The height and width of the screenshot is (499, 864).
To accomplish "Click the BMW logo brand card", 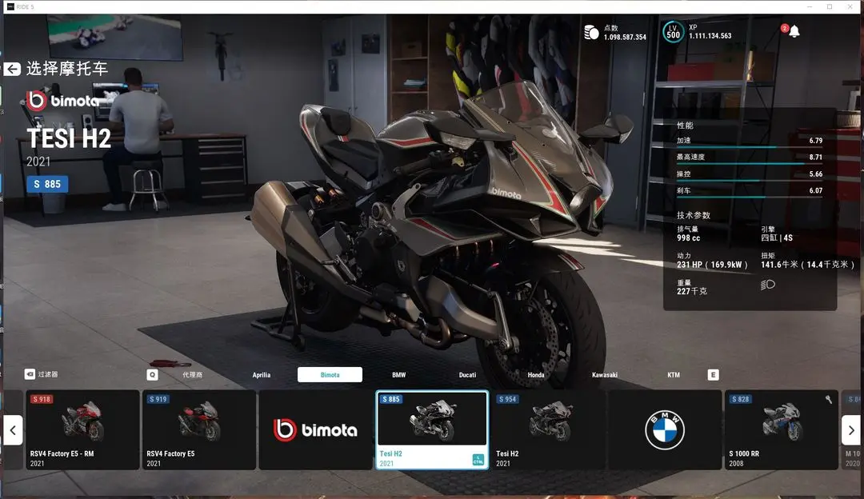I will 665,430.
